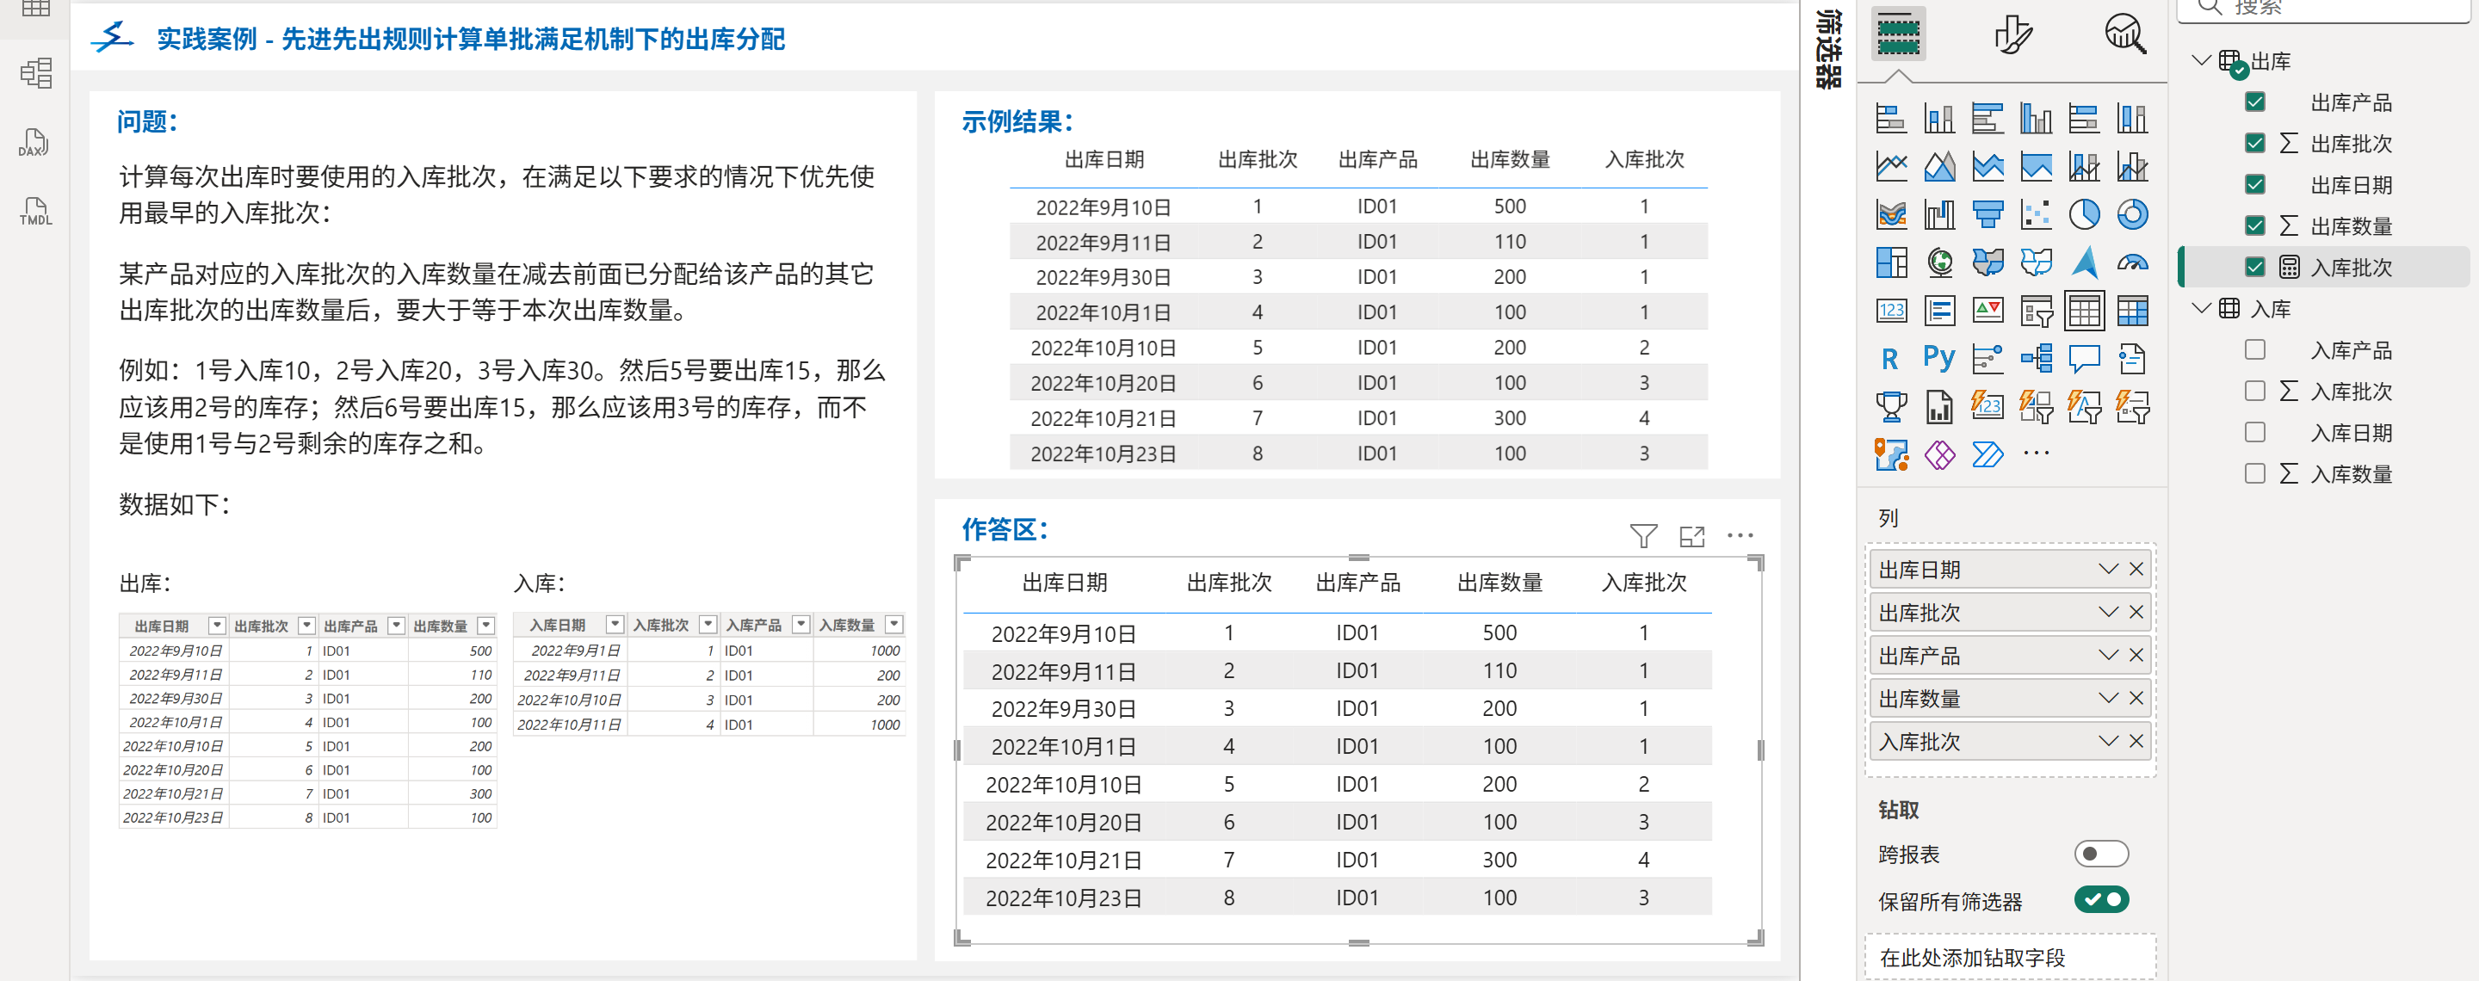Viewport: 2479px width, 981px height.
Task: Uncheck the 出库日期 field checkbox
Action: tap(2253, 185)
